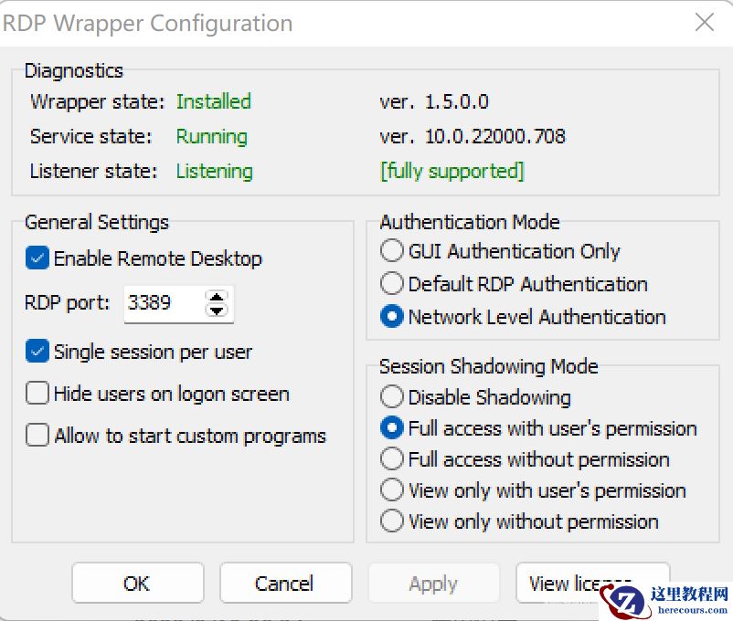Choose Full access without permission
The width and height of the screenshot is (733, 621).
click(391, 459)
